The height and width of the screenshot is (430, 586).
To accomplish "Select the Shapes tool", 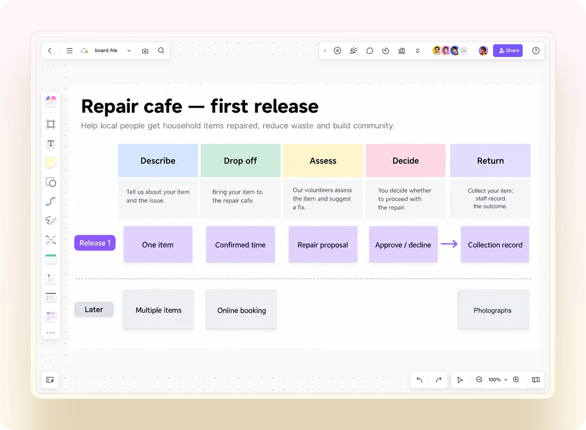I will (51, 182).
